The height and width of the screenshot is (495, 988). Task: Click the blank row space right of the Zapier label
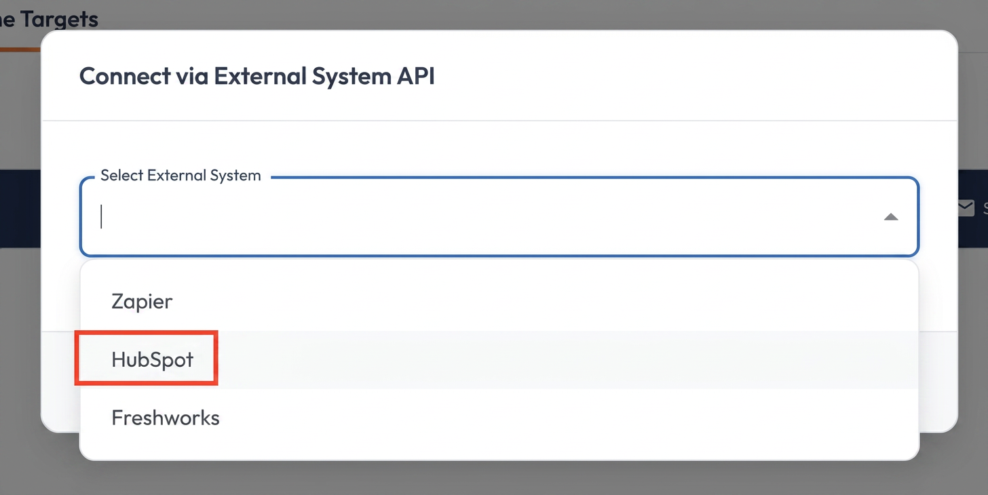[543, 302]
